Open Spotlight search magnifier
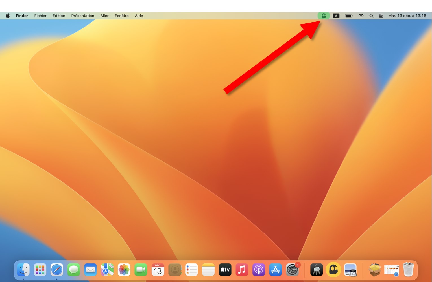 coord(371,16)
